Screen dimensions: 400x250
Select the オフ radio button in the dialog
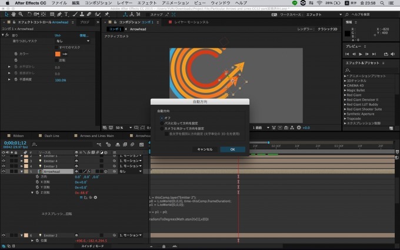click(x=162, y=118)
